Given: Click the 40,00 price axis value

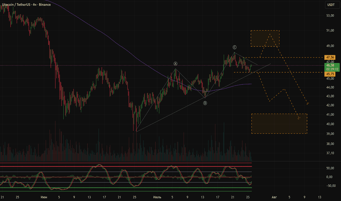Looking at the screenshot, I should tap(330, 124).
